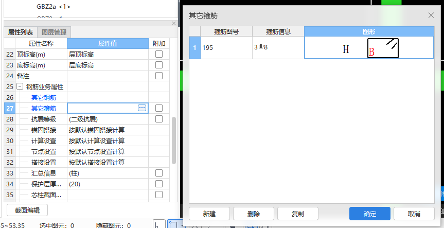Toggle 附加 checkbox for 汇总信息
Viewport: 444px width, 228px height.
tap(159, 173)
